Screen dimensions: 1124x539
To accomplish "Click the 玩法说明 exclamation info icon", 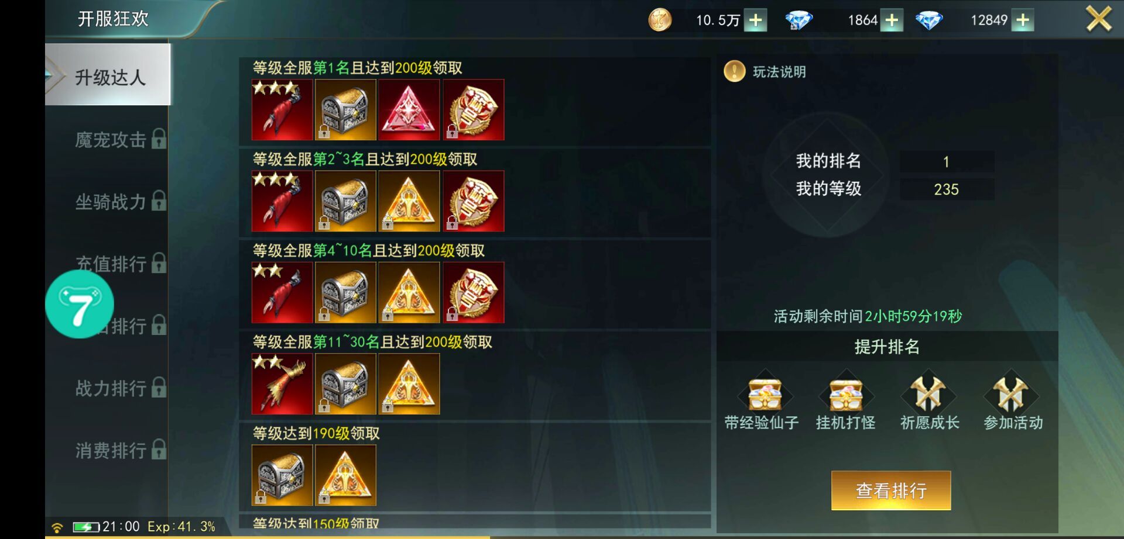I will (x=734, y=71).
